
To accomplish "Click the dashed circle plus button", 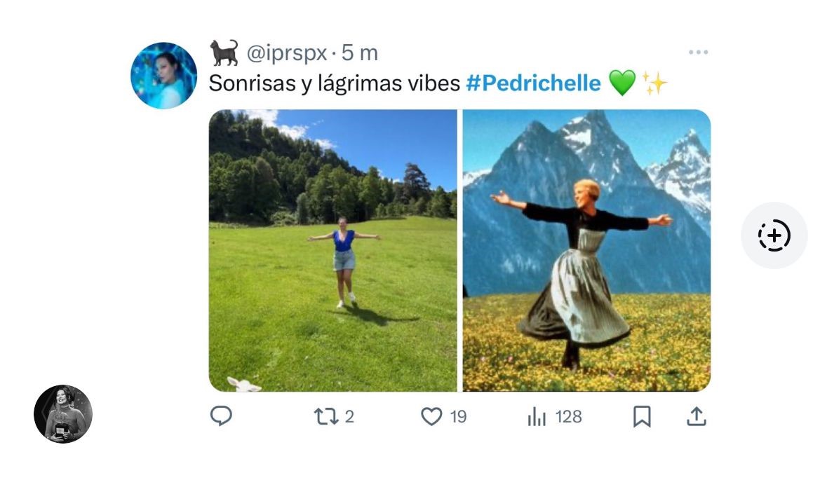I will point(774,235).
